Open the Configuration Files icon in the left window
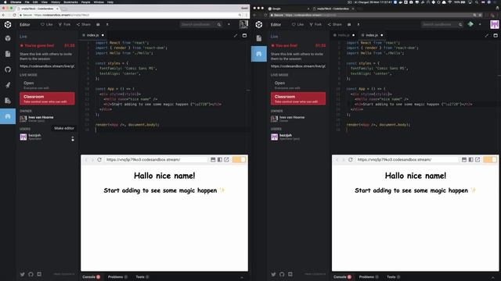The image size is (501, 281). coord(8,101)
